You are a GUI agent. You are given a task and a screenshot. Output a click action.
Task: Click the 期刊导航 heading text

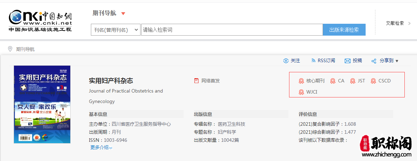coord(104,13)
